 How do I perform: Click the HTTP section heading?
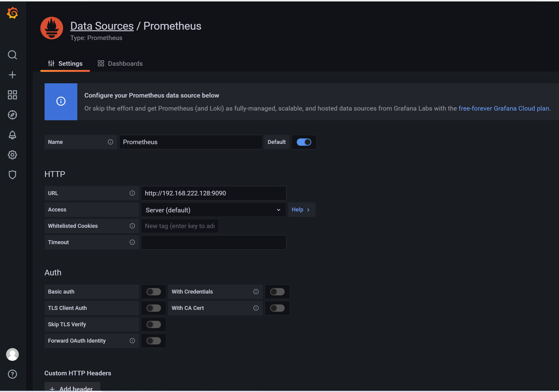pos(55,174)
